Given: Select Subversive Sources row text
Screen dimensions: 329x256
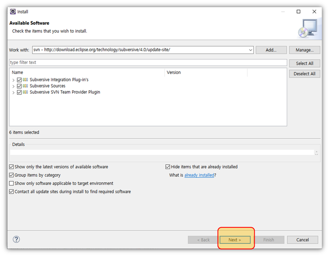Looking at the screenshot, I should (47, 86).
